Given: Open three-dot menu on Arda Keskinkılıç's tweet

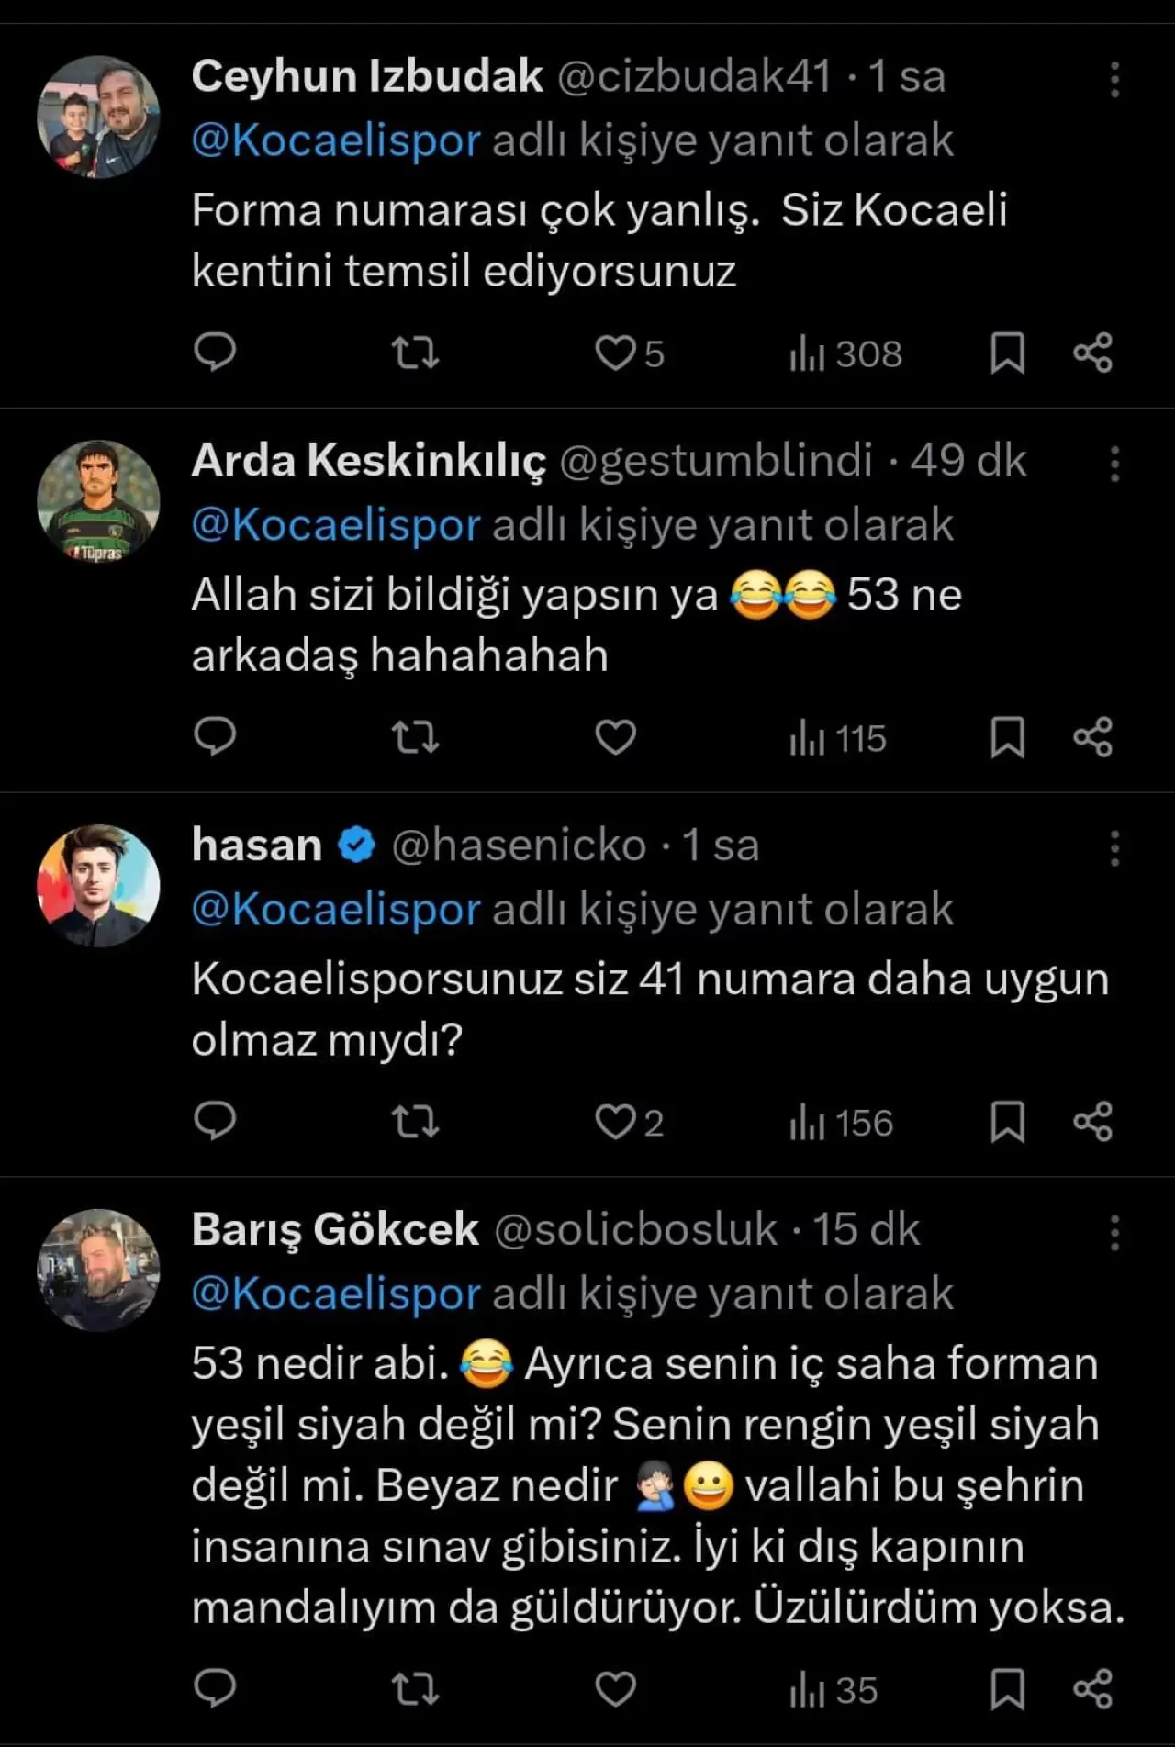Looking at the screenshot, I should point(1114,465).
